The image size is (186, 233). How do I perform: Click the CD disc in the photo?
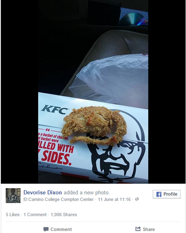pyautogui.click(x=134, y=19)
